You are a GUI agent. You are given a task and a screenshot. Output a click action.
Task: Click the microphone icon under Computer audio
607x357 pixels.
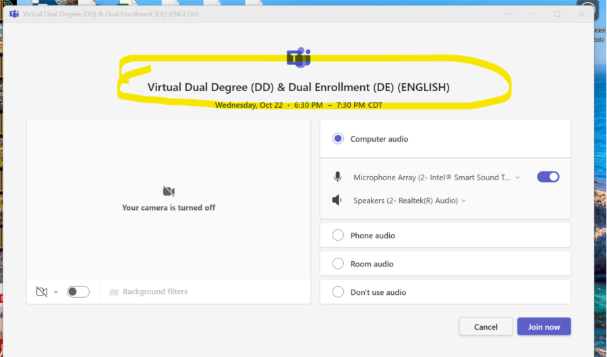coord(337,177)
